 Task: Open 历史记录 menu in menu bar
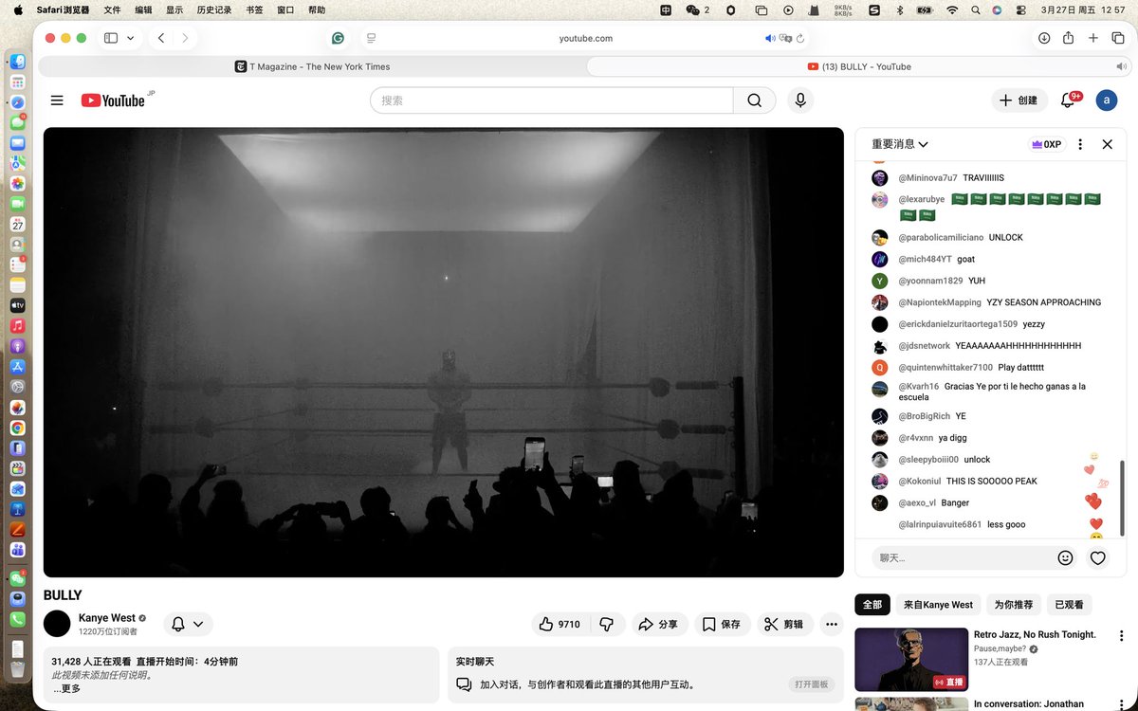coord(213,9)
